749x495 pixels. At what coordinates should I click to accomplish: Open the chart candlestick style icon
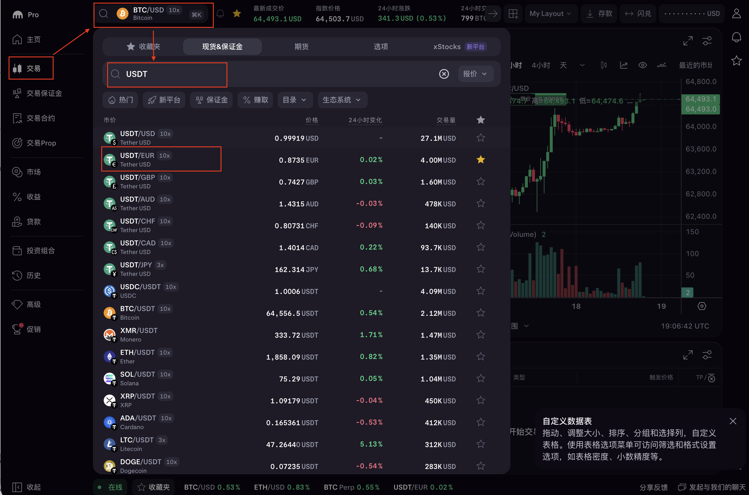pyautogui.click(x=604, y=65)
